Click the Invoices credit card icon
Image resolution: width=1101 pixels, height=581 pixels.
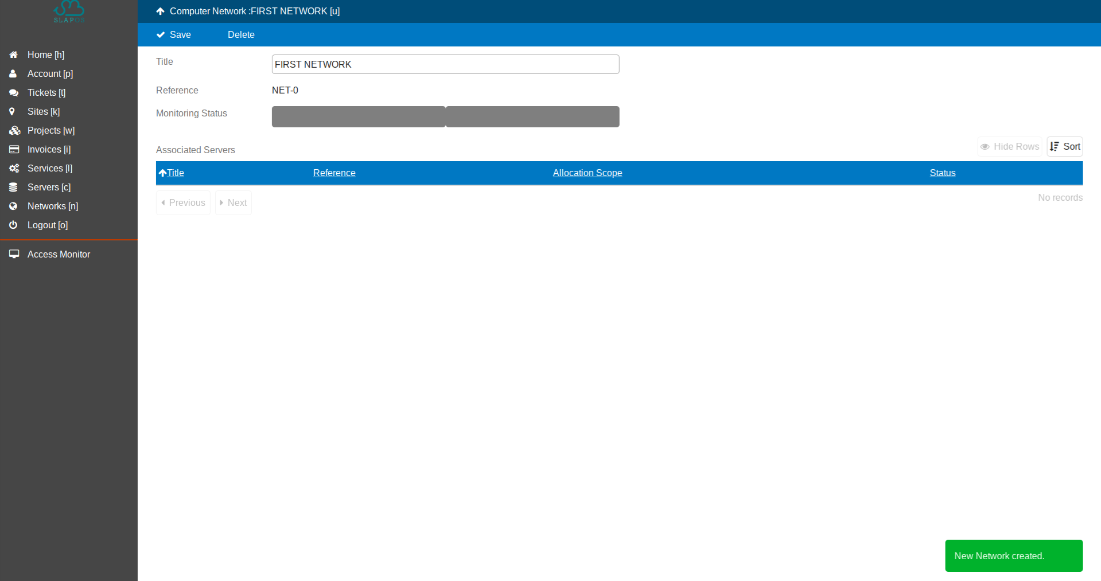pyautogui.click(x=14, y=150)
